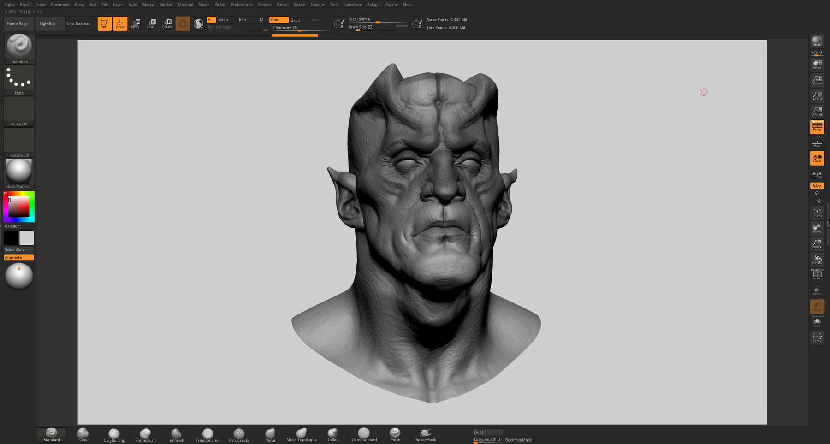Viewport: 830px width, 444px height.
Task: Render with the BPR button
Action: tap(817, 42)
